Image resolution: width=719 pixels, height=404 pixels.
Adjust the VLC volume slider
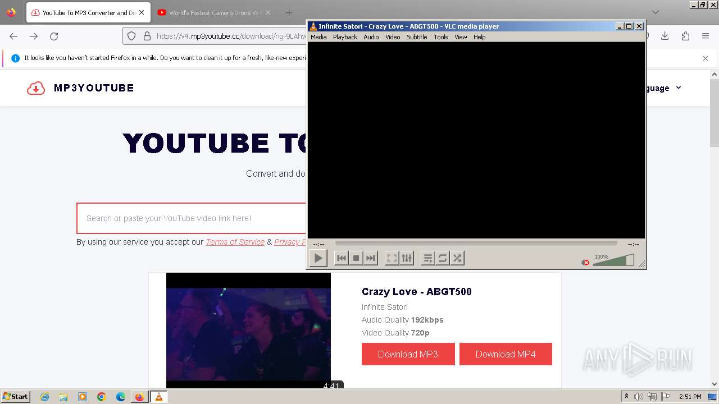point(613,260)
